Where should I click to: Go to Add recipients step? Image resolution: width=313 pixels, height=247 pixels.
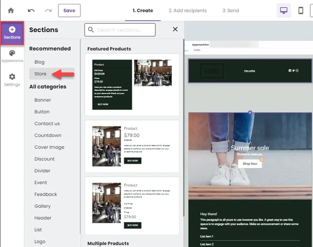click(x=187, y=11)
